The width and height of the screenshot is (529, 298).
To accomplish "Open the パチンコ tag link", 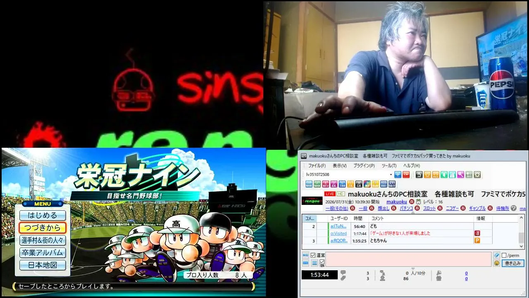I will point(406,208).
